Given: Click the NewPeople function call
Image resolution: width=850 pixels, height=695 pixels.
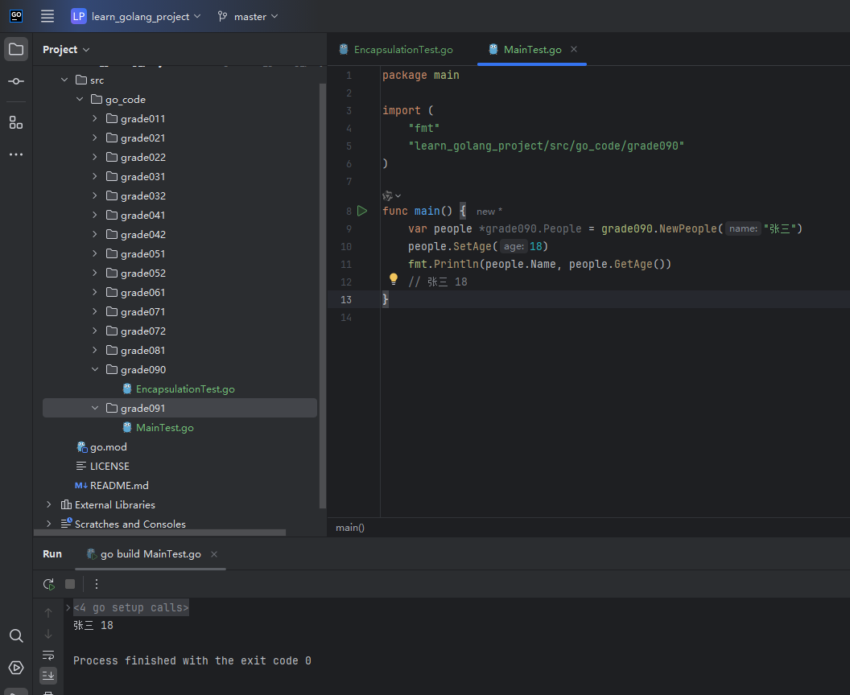Looking at the screenshot, I should coord(688,228).
